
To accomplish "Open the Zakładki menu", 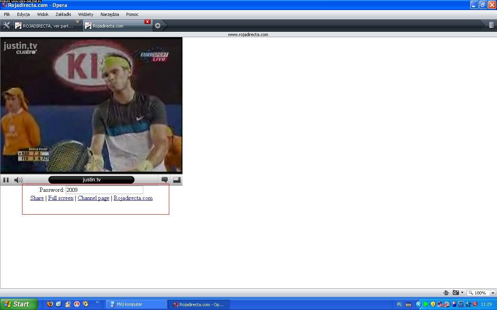I will pos(63,14).
